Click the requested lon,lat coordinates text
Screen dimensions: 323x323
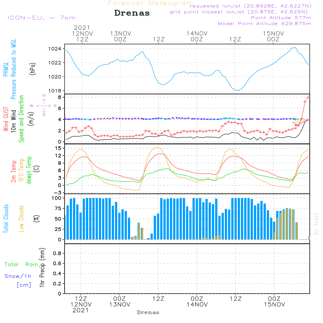[251, 6]
